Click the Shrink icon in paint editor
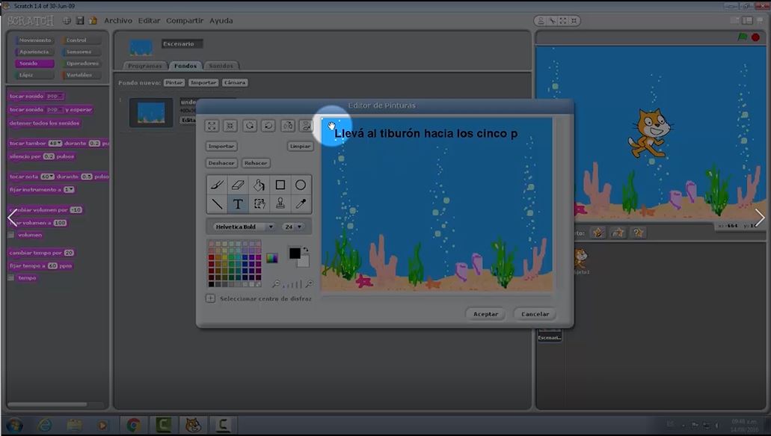Screen dimensions: 771x436 pyautogui.click(x=230, y=126)
